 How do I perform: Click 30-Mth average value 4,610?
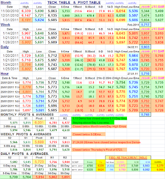coord(66,130)
